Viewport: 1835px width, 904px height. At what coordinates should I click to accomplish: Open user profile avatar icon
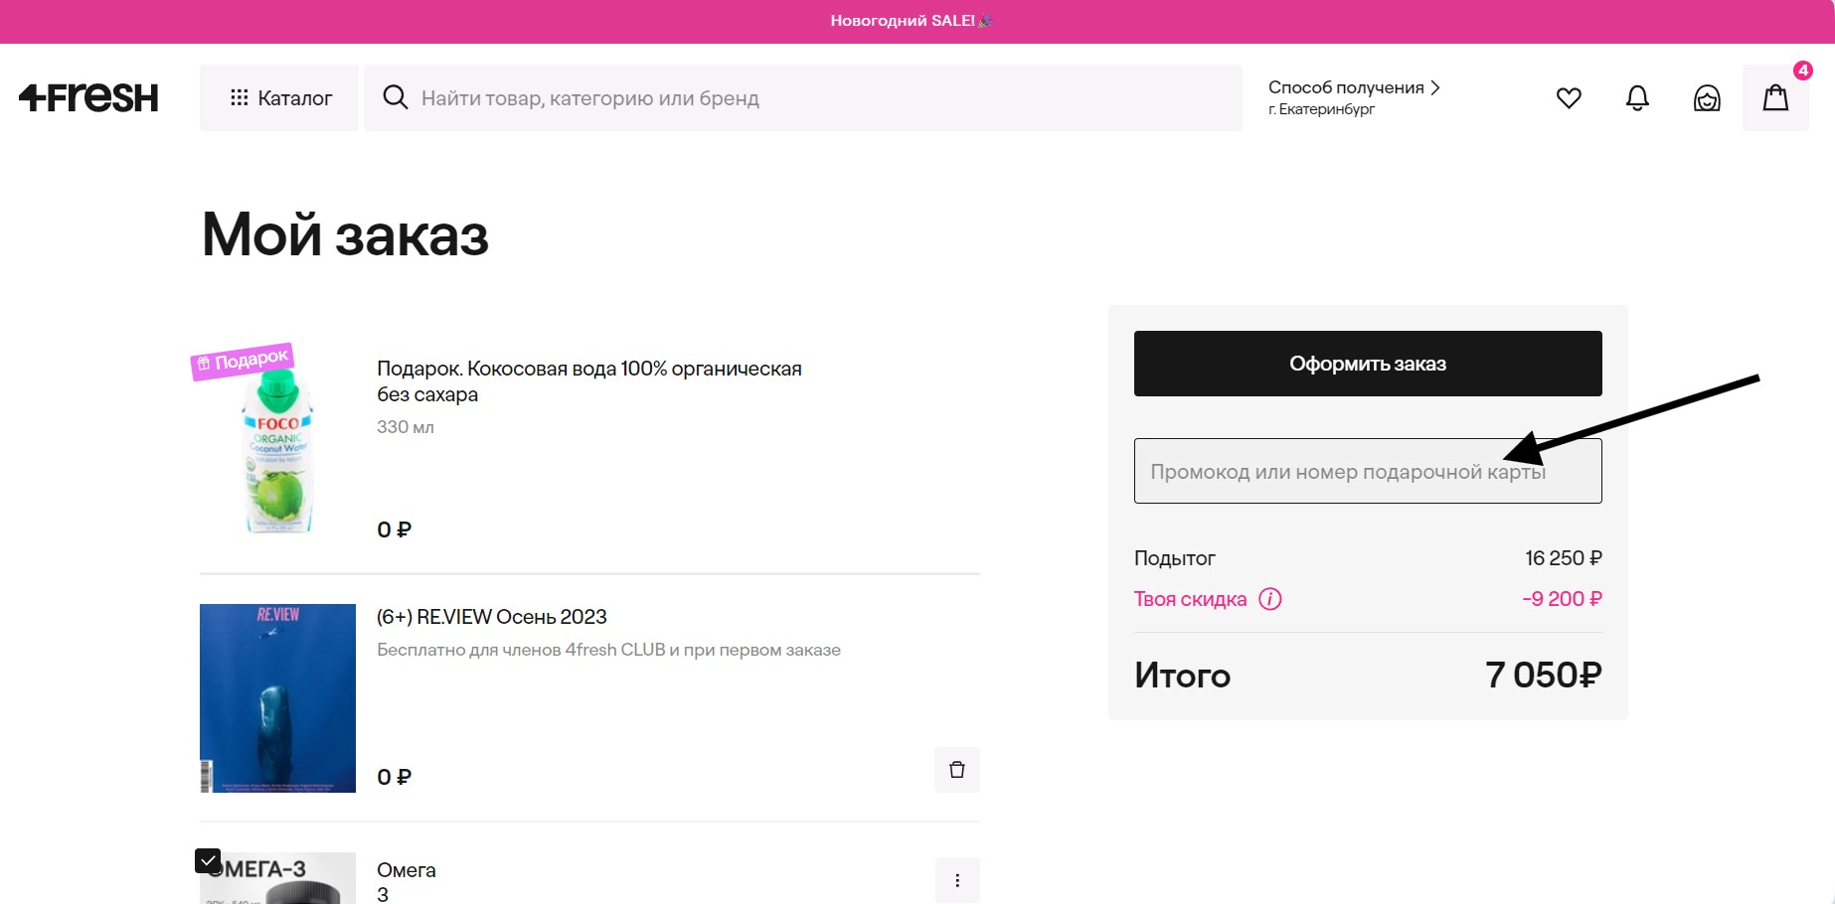(x=1707, y=97)
